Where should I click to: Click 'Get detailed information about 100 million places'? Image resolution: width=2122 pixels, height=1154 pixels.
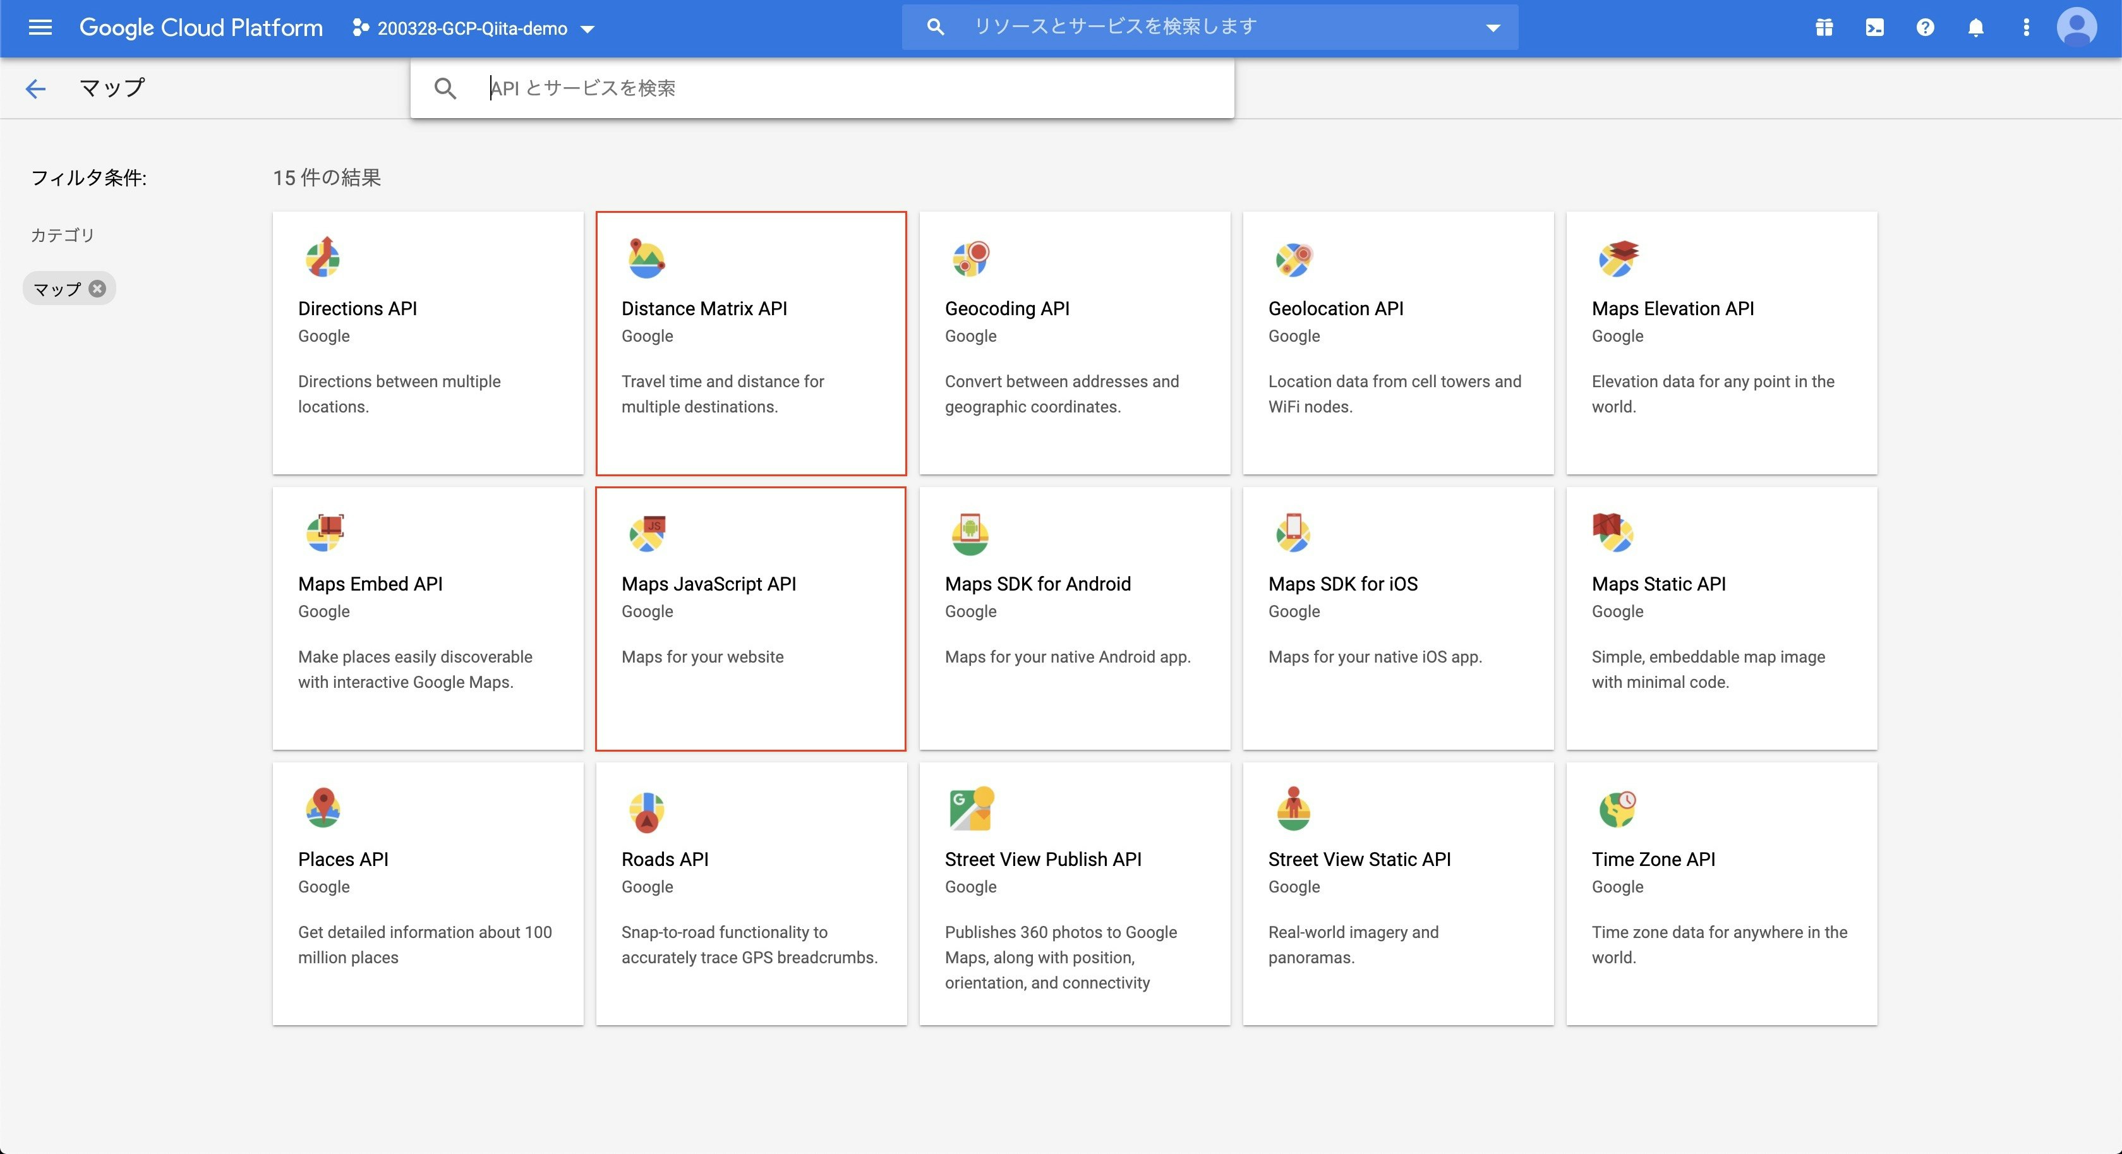pos(425,945)
